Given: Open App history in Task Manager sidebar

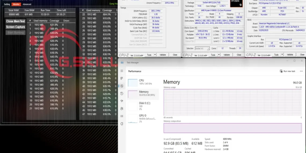Looking at the screenshot, I should [122, 93].
